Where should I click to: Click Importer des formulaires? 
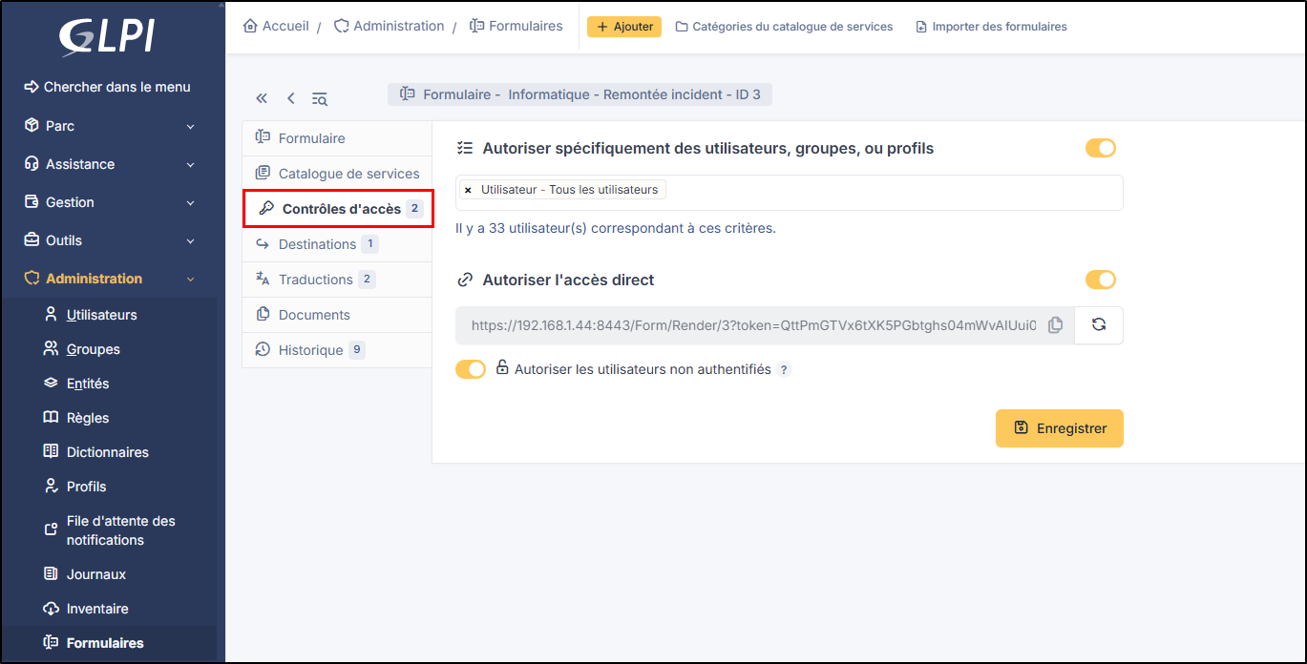point(991,27)
